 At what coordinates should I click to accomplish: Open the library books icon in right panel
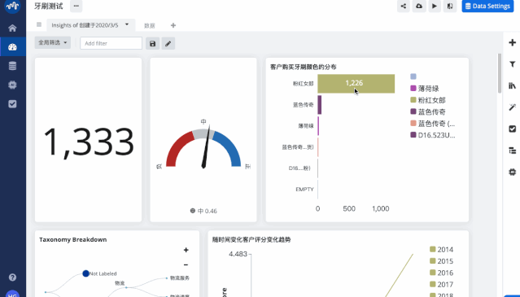512,85
